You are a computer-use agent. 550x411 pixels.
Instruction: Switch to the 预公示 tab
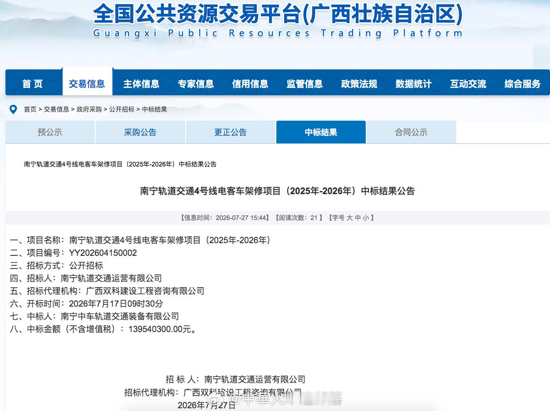click(x=50, y=132)
